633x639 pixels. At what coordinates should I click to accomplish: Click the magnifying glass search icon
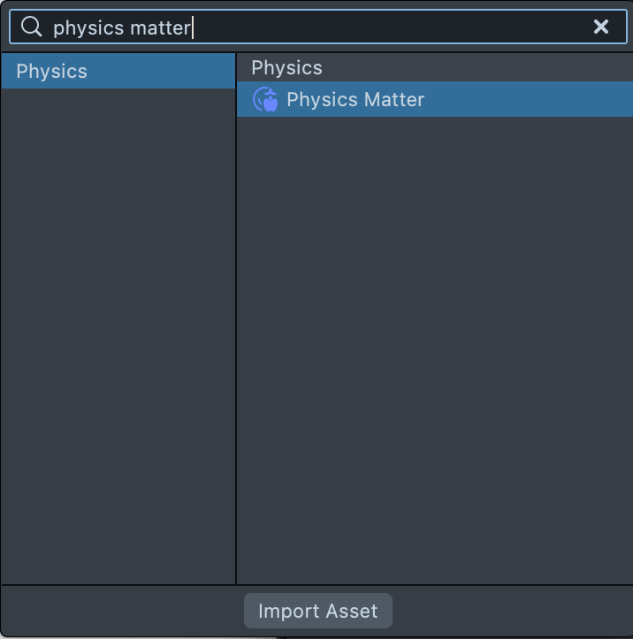coord(32,27)
